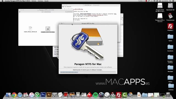Open Safari from the Dock
This screenshot has height=99, width=176.
click(20, 95)
